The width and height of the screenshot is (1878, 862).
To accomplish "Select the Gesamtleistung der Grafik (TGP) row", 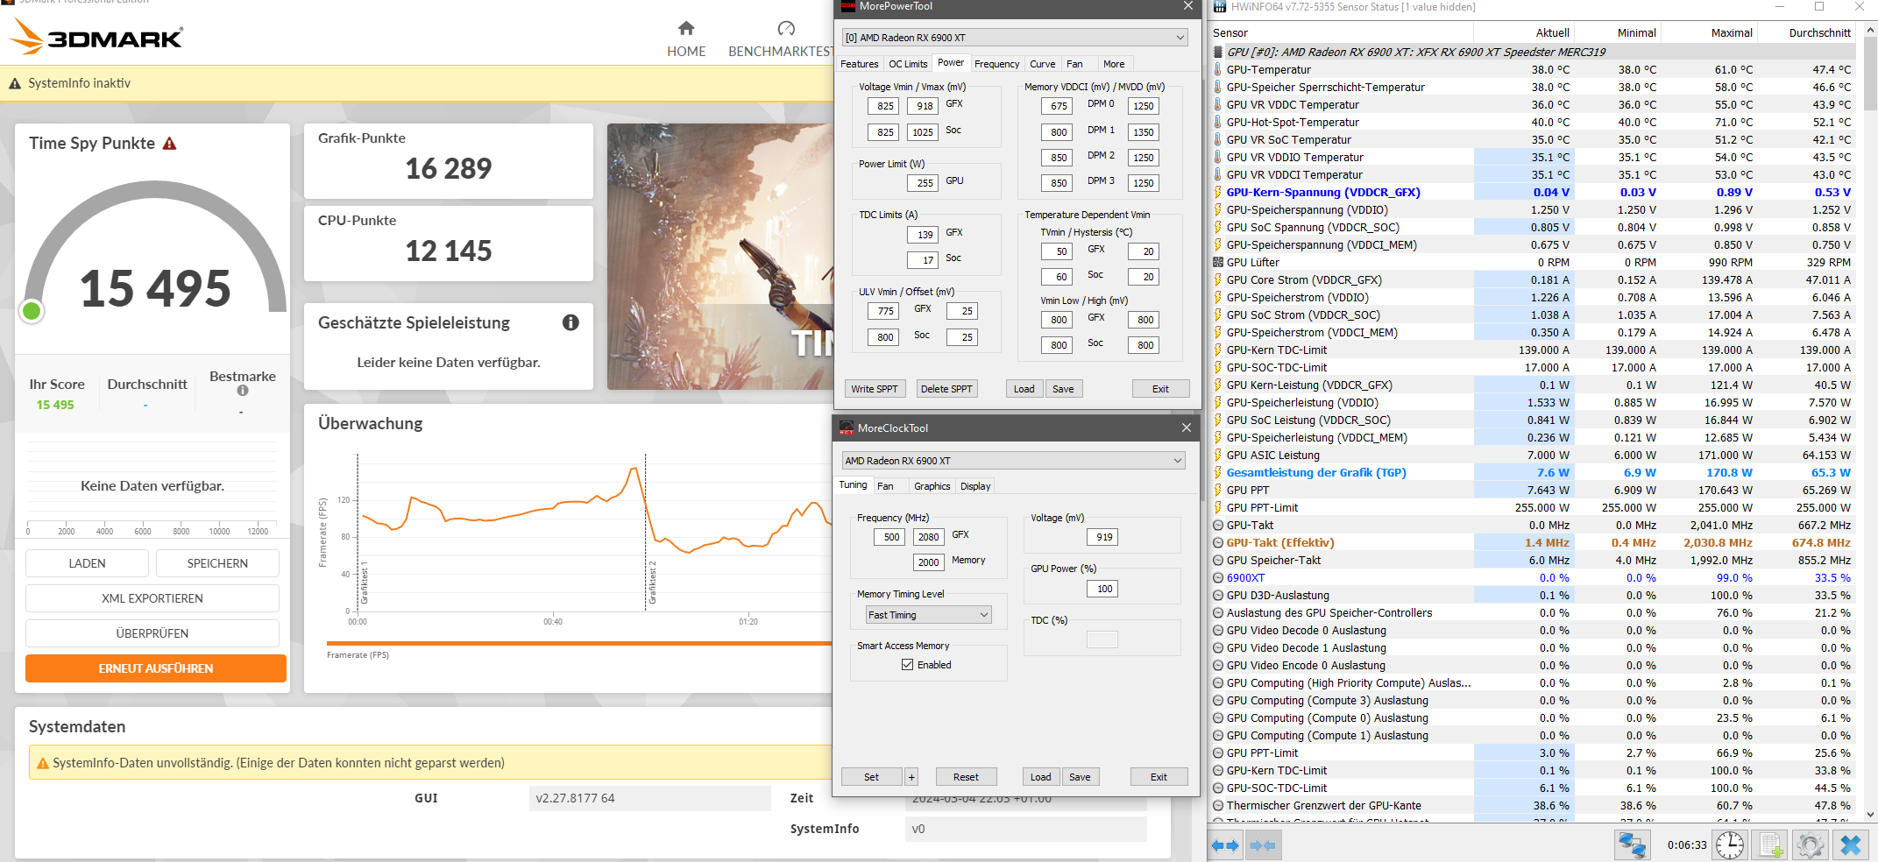I will point(1533,472).
